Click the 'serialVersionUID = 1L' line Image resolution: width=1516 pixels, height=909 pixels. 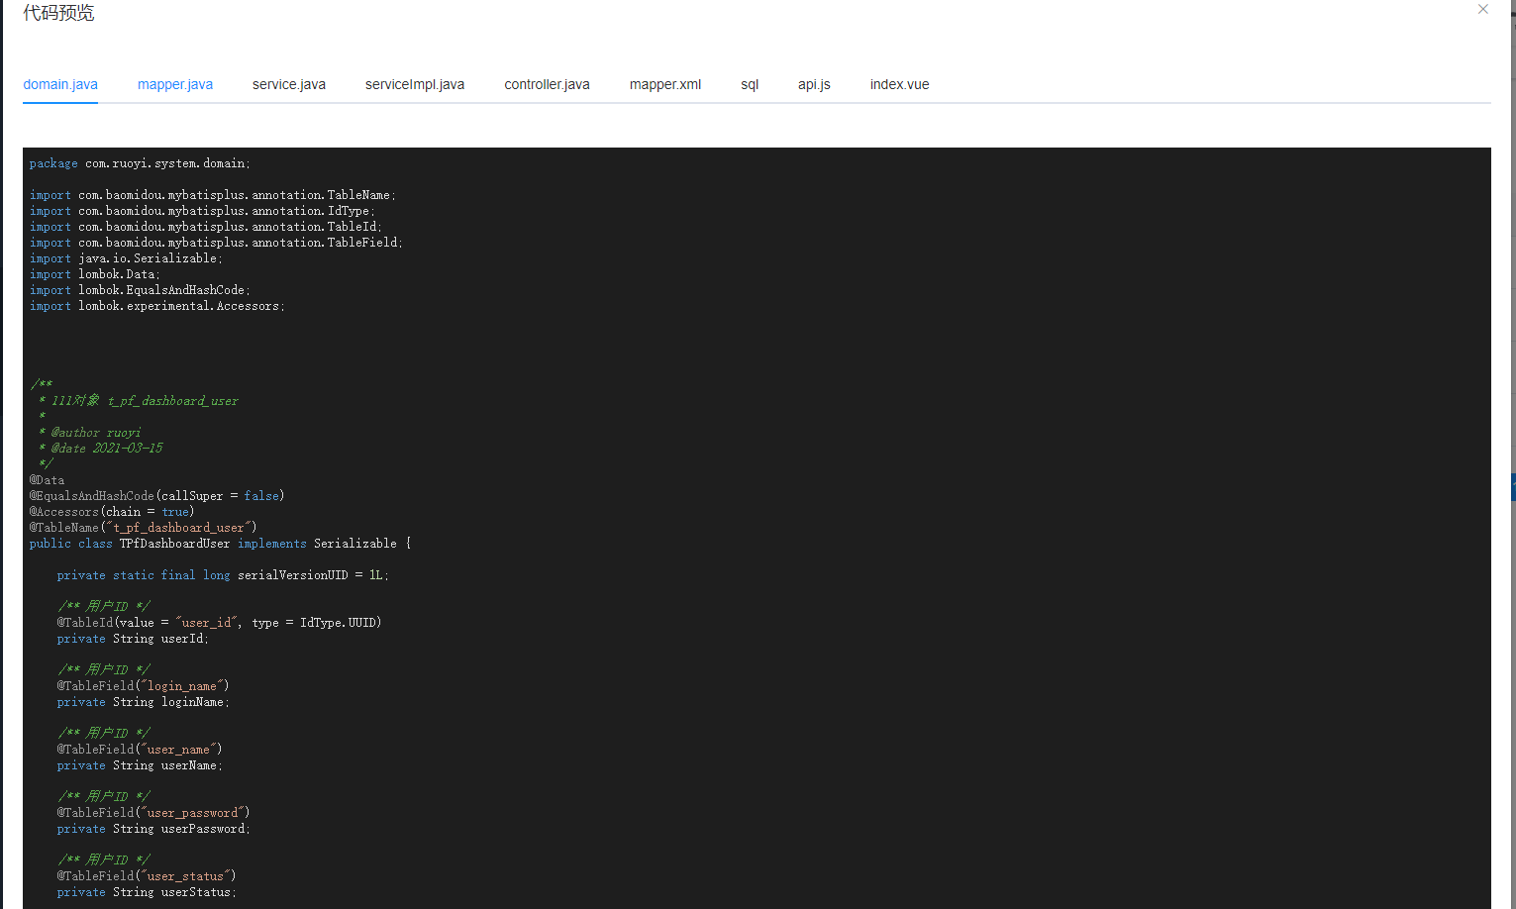point(223,575)
